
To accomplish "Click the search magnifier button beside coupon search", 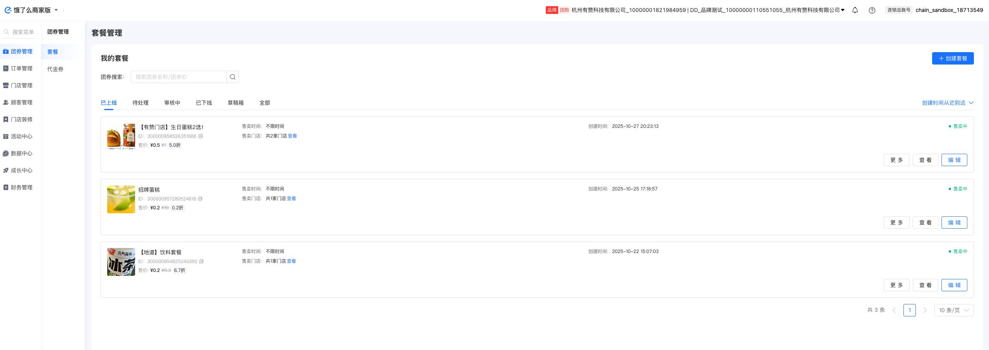I will (232, 77).
